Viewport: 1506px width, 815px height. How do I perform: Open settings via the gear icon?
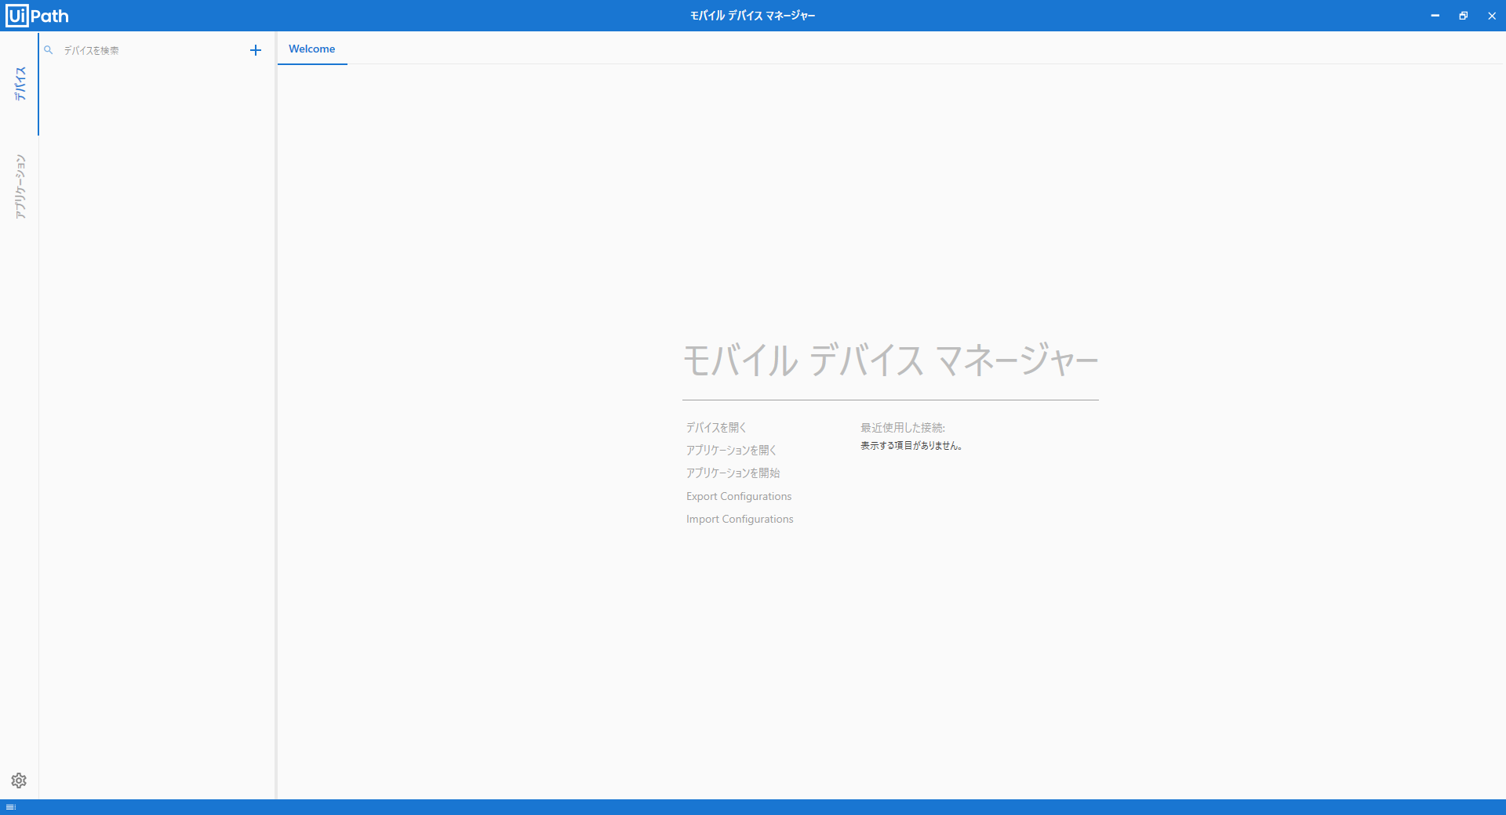pyautogui.click(x=19, y=781)
